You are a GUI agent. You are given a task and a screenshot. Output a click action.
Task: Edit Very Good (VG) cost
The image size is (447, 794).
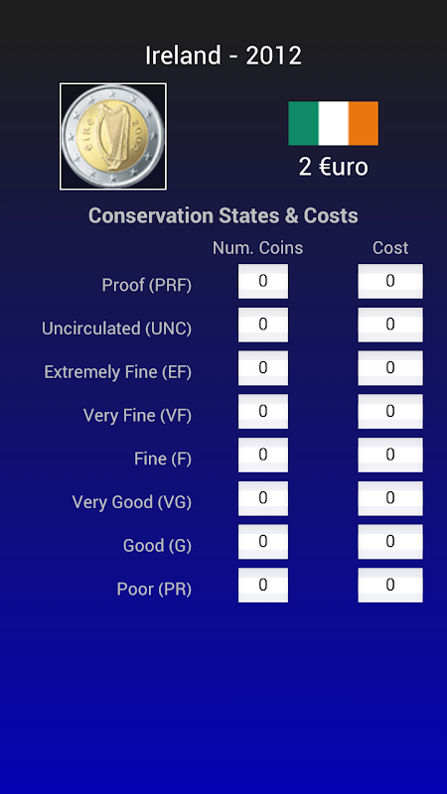[390, 498]
